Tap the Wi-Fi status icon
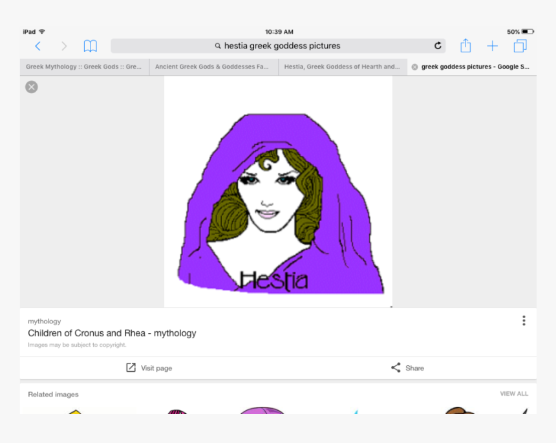 (x=42, y=32)
